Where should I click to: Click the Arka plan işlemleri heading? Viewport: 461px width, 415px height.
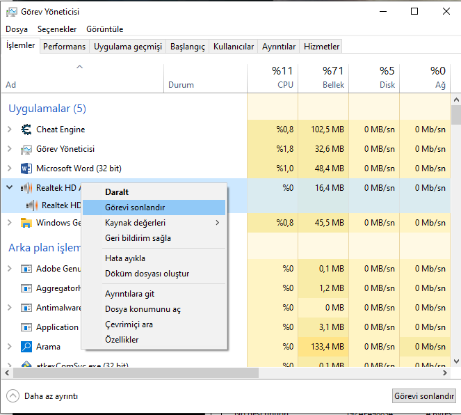pos(45,248)
